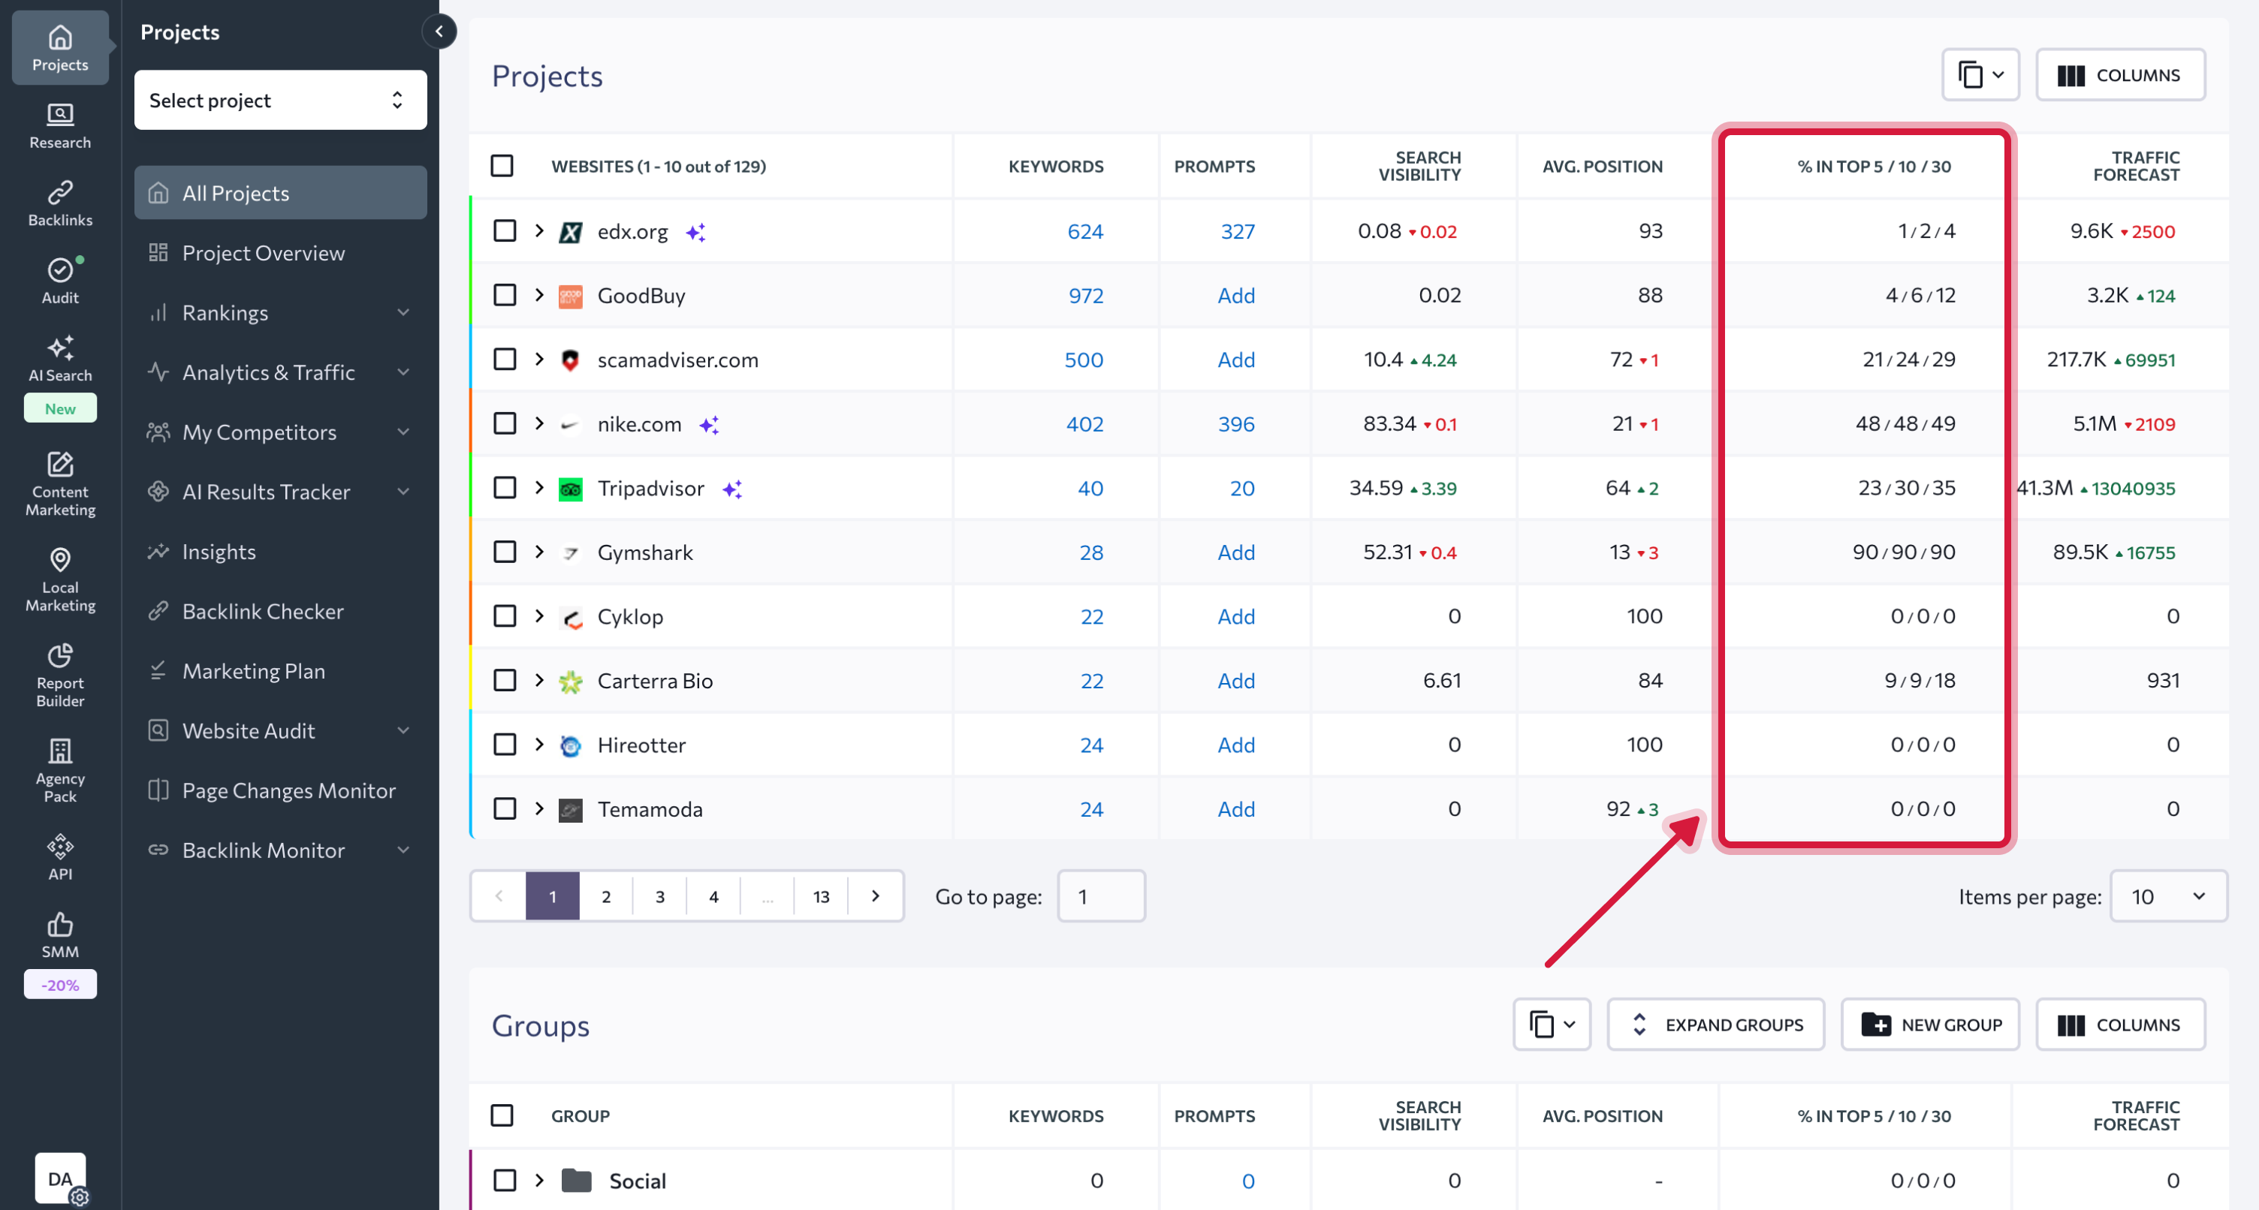2259x1210 pixels.
Task: Click Add prompts link for GoodBuy
Action: [x=1235, y=296]
